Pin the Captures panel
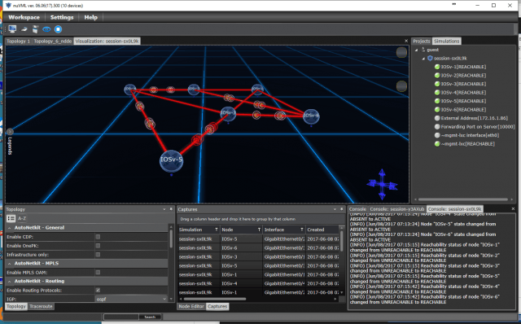The image size is (521, 324). [342, 209]
